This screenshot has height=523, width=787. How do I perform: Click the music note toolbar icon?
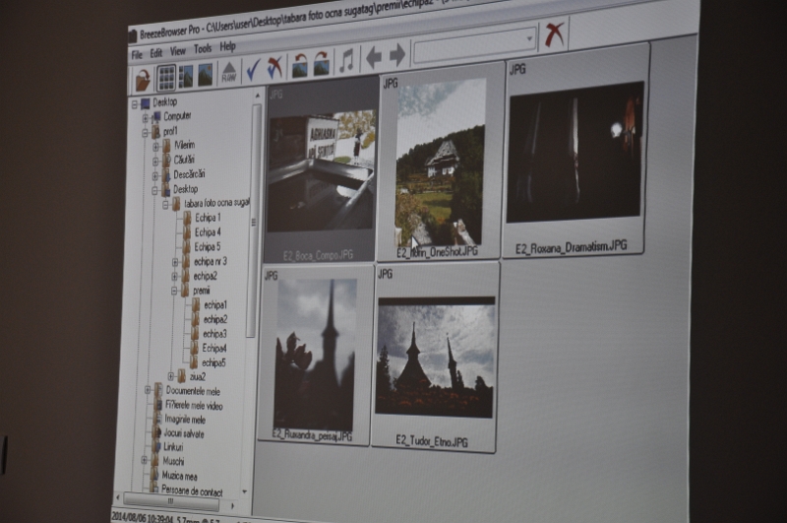pyautogui.click(x=346, y=61)
